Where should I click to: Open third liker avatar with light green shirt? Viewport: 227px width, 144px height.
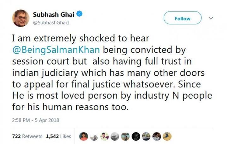[x=104, y=136]
